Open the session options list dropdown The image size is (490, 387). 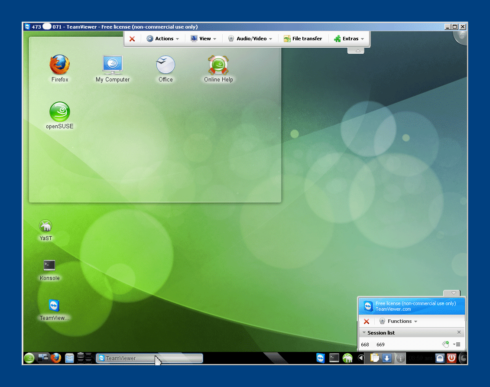[x=457, y=345]
